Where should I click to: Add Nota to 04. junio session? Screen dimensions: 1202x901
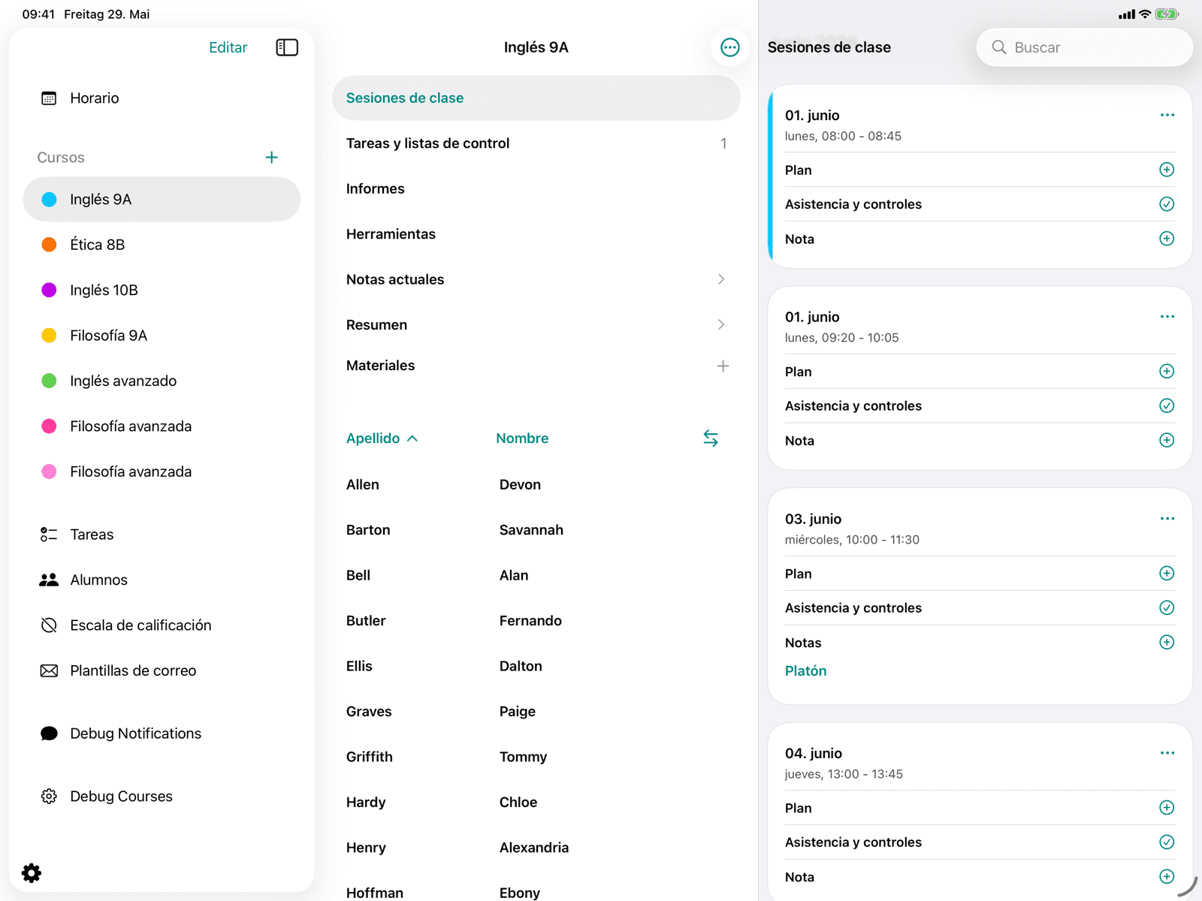click(x=1167, y=877)
